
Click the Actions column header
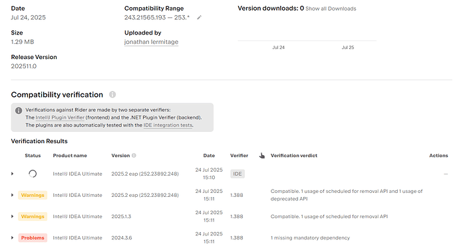tap(438, 156)
